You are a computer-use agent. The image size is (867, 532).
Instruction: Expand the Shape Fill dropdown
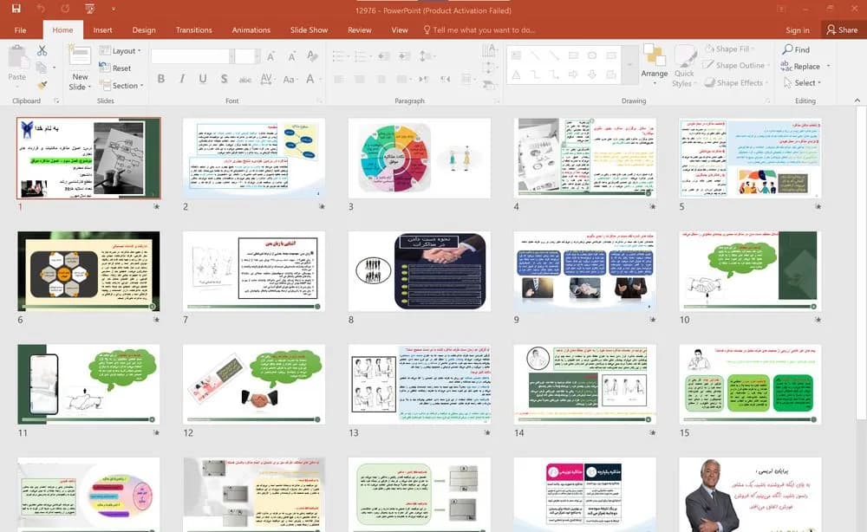[x=729, y=49]
